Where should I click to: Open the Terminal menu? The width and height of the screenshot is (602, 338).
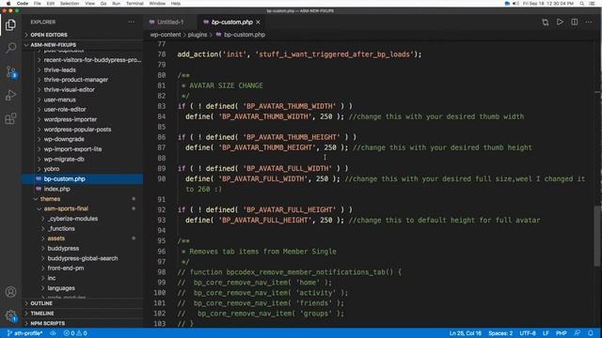coord(135,4)
